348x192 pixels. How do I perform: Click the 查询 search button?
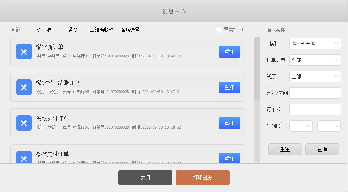click(x=322, y=149)
